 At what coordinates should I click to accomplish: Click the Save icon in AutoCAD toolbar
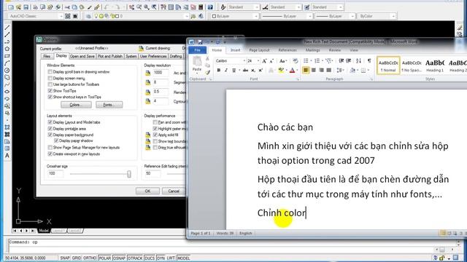click(26, 7)
